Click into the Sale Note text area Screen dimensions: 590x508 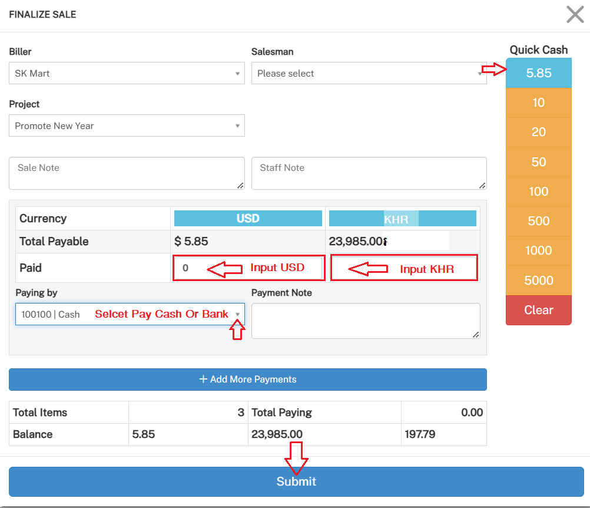pos(127,173)
